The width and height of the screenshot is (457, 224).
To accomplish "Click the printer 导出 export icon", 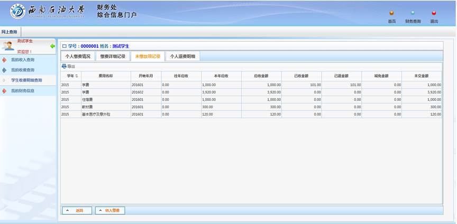I will click(x=64, y=67).
